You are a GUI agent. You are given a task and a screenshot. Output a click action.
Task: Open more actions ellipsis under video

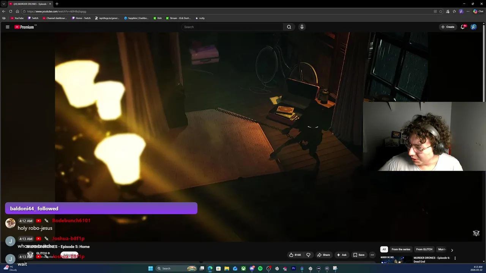tap(372, 255)
